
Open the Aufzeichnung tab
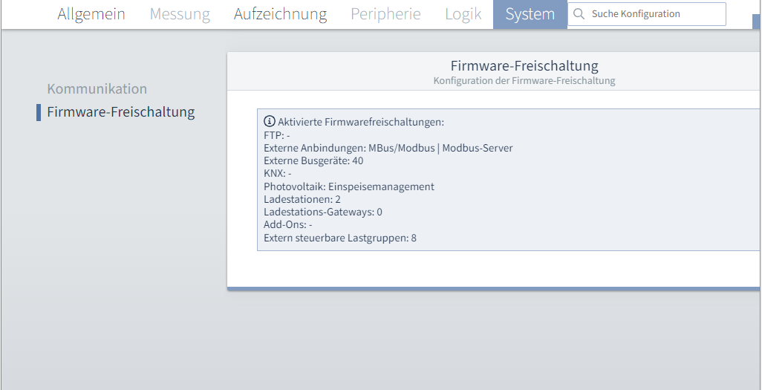pyautogui.click(x=281, y=14)
